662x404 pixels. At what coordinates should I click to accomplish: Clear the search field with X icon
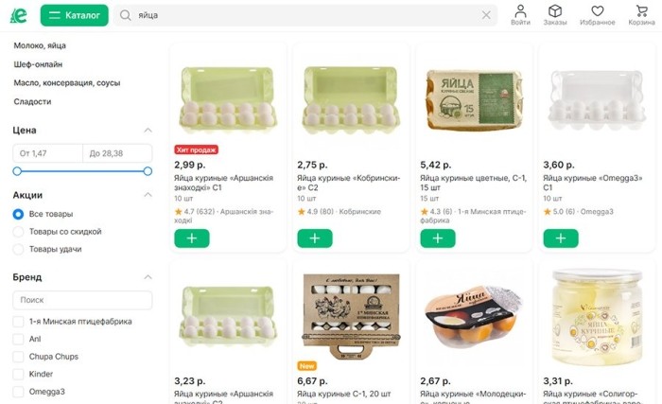486,15
